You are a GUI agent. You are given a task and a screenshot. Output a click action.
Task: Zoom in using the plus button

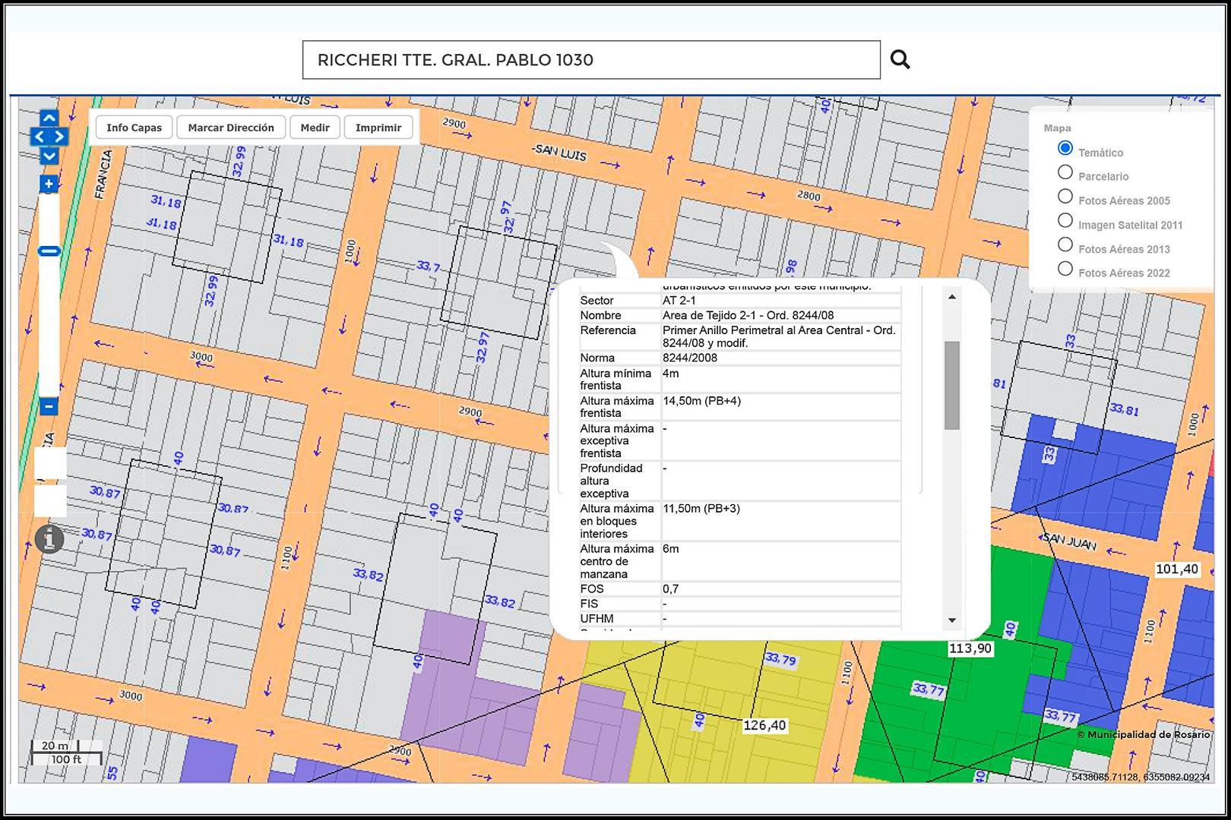[x=49, y=184]
